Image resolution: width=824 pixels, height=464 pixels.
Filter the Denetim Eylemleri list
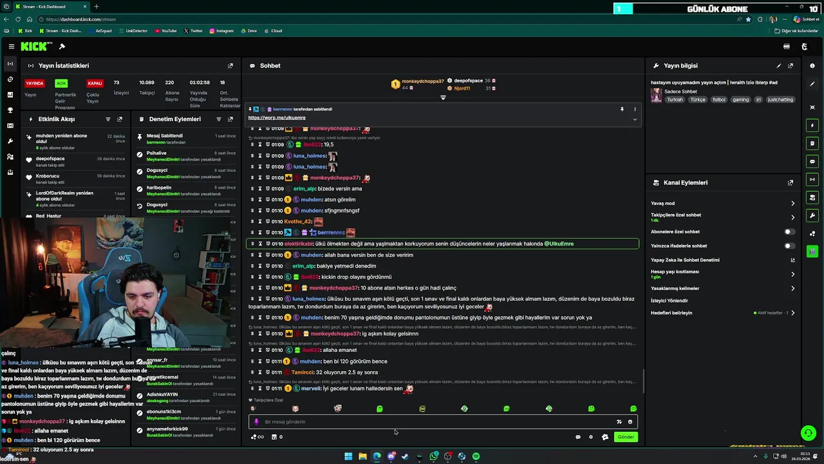(x=218, y=119)
